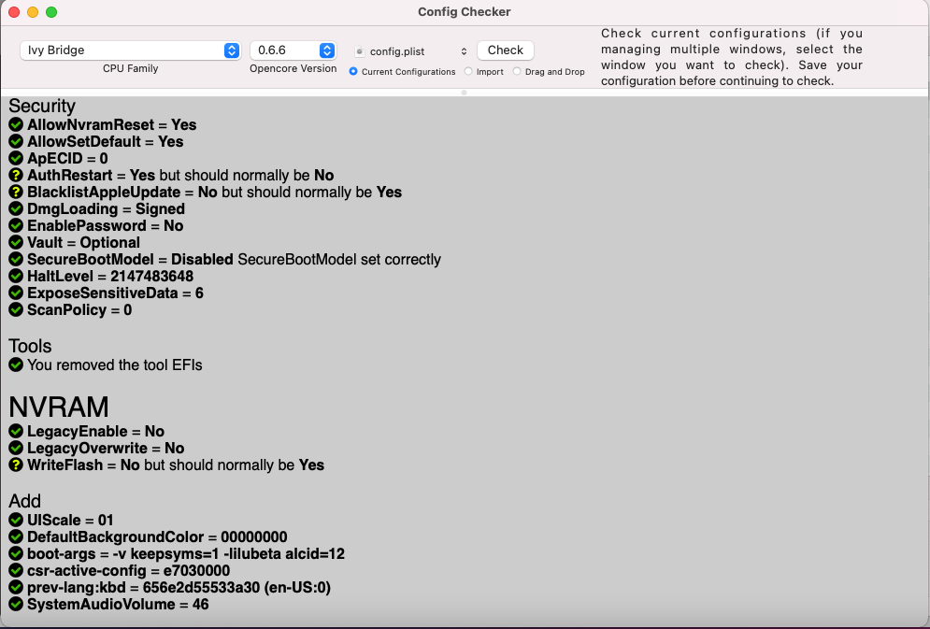Click the green check icon beside prev-lang:kbd
This screenshot has width=930, height=629.
pos(16,588)
